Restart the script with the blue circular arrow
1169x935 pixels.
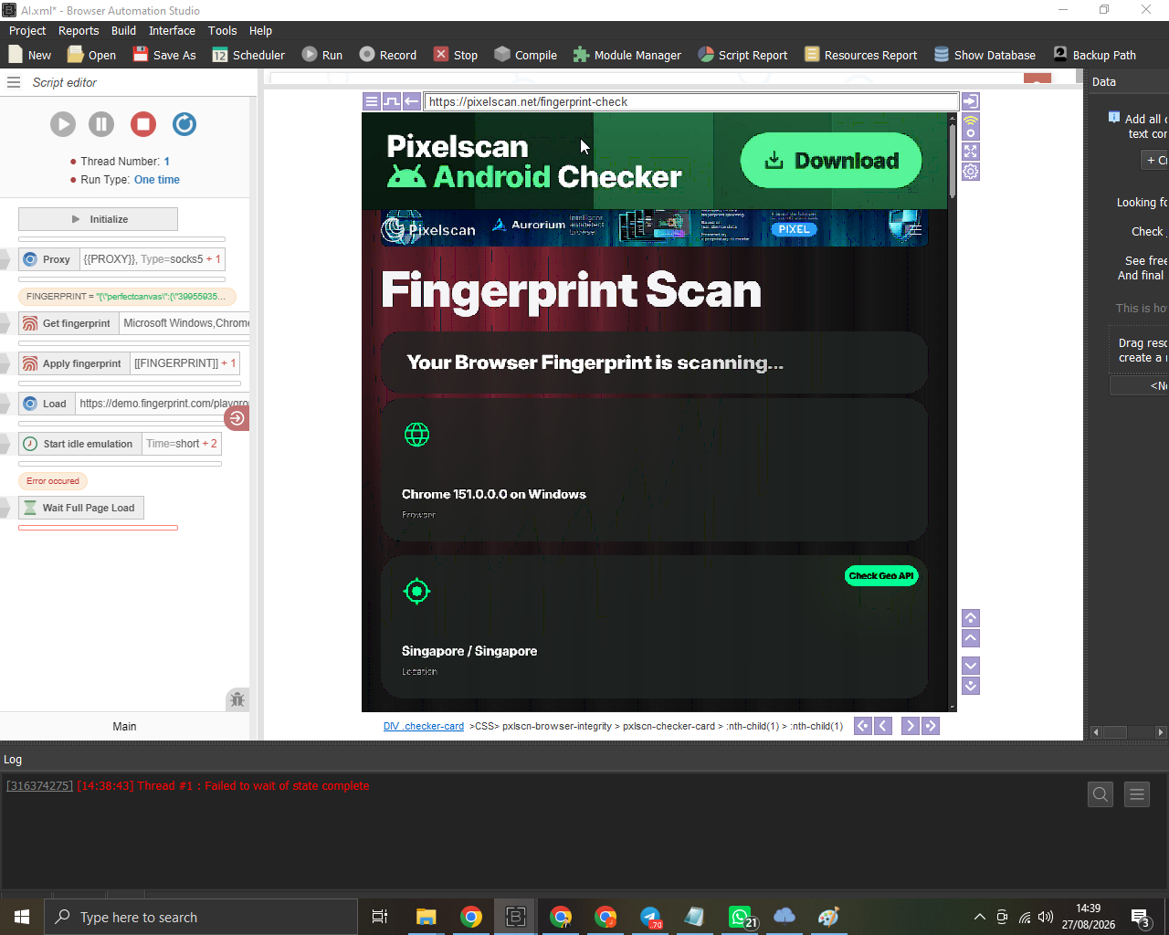(184, 124)
